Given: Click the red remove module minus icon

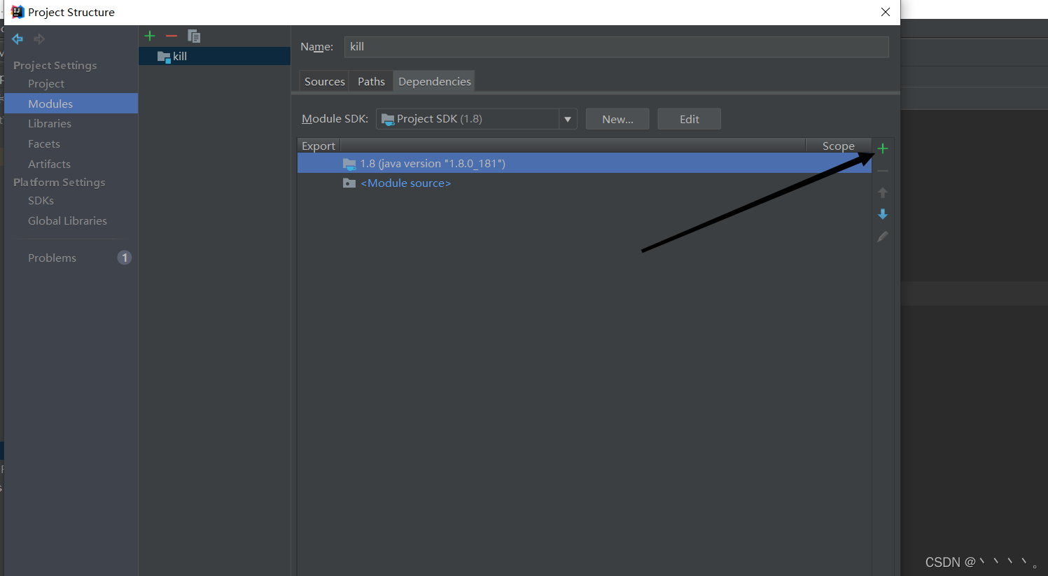Looking at the screenshot, I should 172,36.
